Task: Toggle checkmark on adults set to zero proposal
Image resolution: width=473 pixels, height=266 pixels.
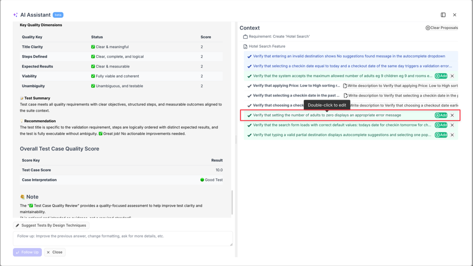Action: (x=249, y=115)
